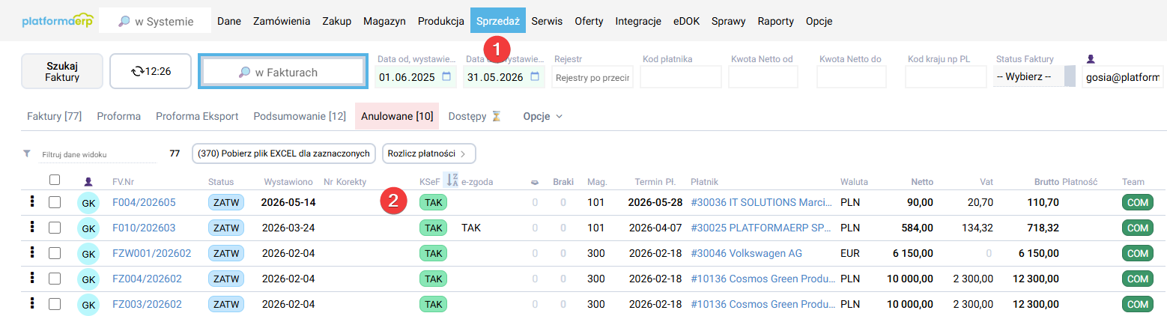
Task: Click the Kod płatnika input field
Action: click(x=681, y=76)
